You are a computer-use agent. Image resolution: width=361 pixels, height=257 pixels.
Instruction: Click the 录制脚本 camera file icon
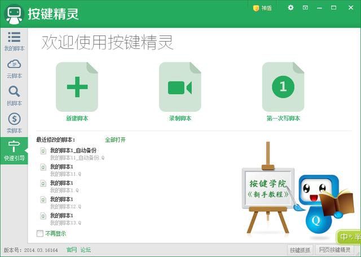coord(180,87)
